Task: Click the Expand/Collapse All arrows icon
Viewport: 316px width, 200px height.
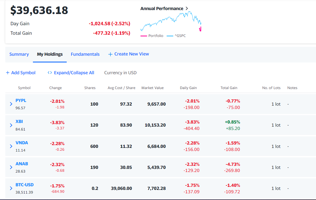Action: tap(50, 73)
